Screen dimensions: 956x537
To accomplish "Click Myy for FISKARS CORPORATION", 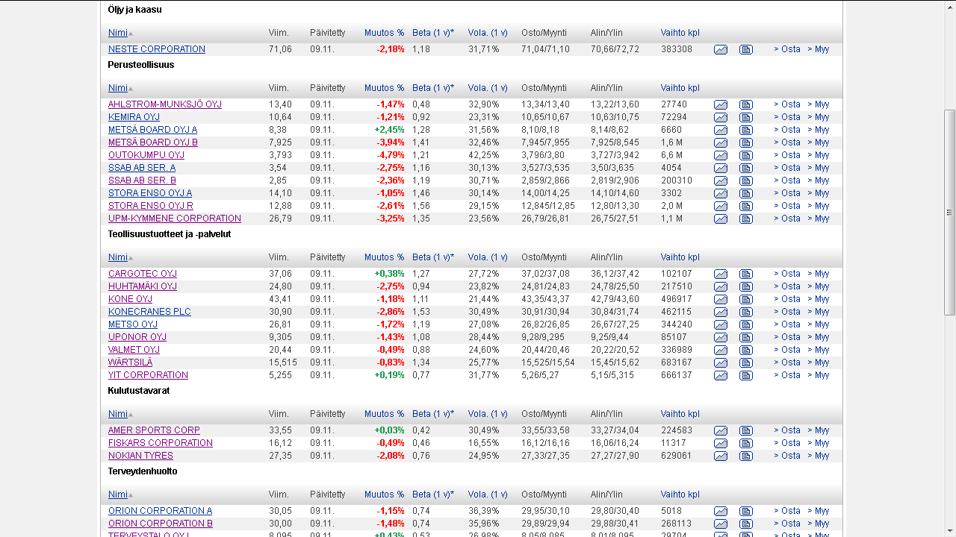I will pos(819,443).
